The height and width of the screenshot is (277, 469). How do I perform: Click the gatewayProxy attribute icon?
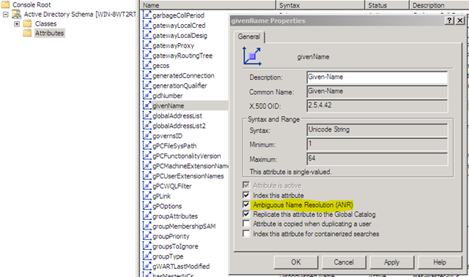[x=147, y=45]
